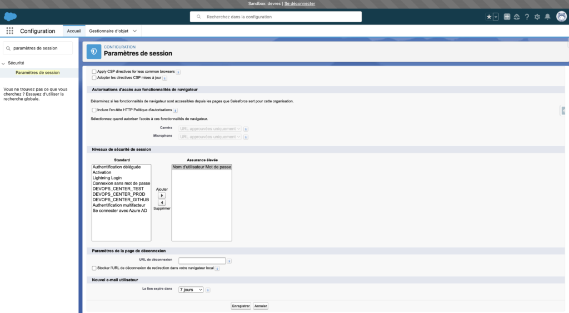Click info icon next to Le lien expire dans
Viewport: 569px width, 313px height.
[208, 290]
